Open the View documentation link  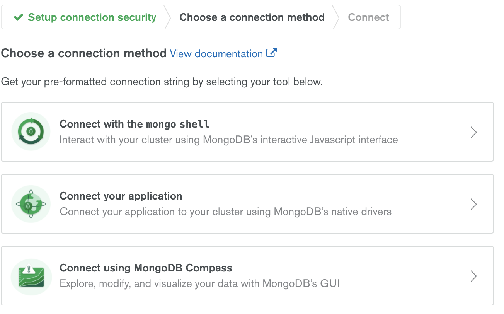(x=216, y=54)
